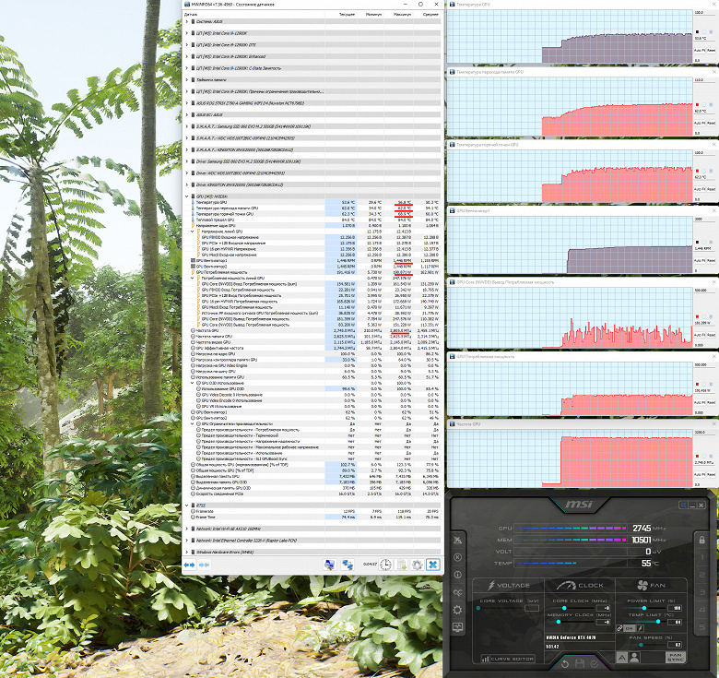719x678 pixels.
Task: Open the Curve Editor
Action: click(x=508, y=659)
